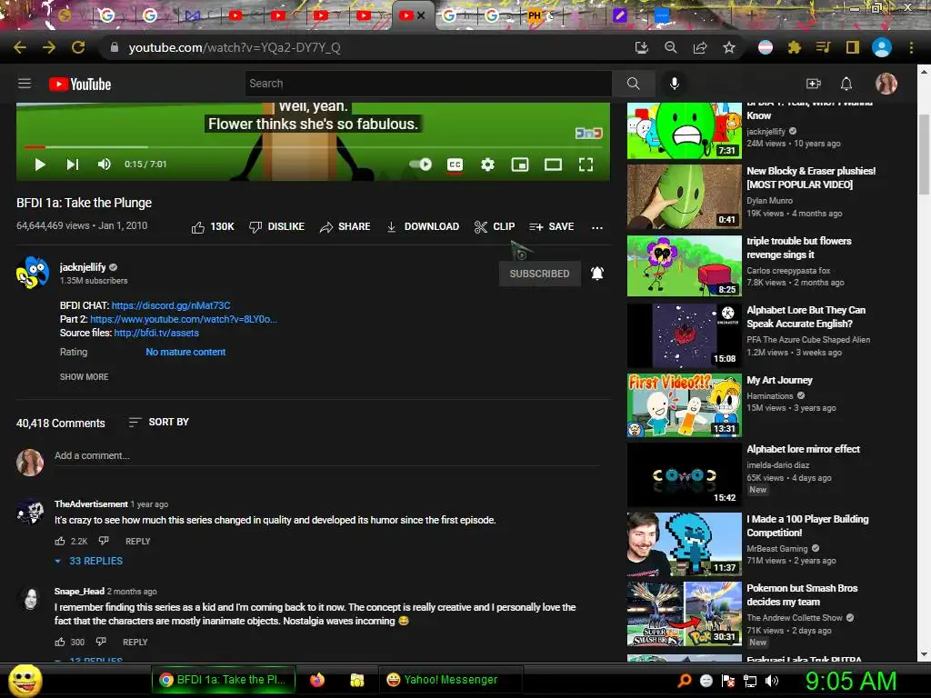Reply to TheAdvertisement's comment
This screenshot has width=931, height=698.
point(138,542)
